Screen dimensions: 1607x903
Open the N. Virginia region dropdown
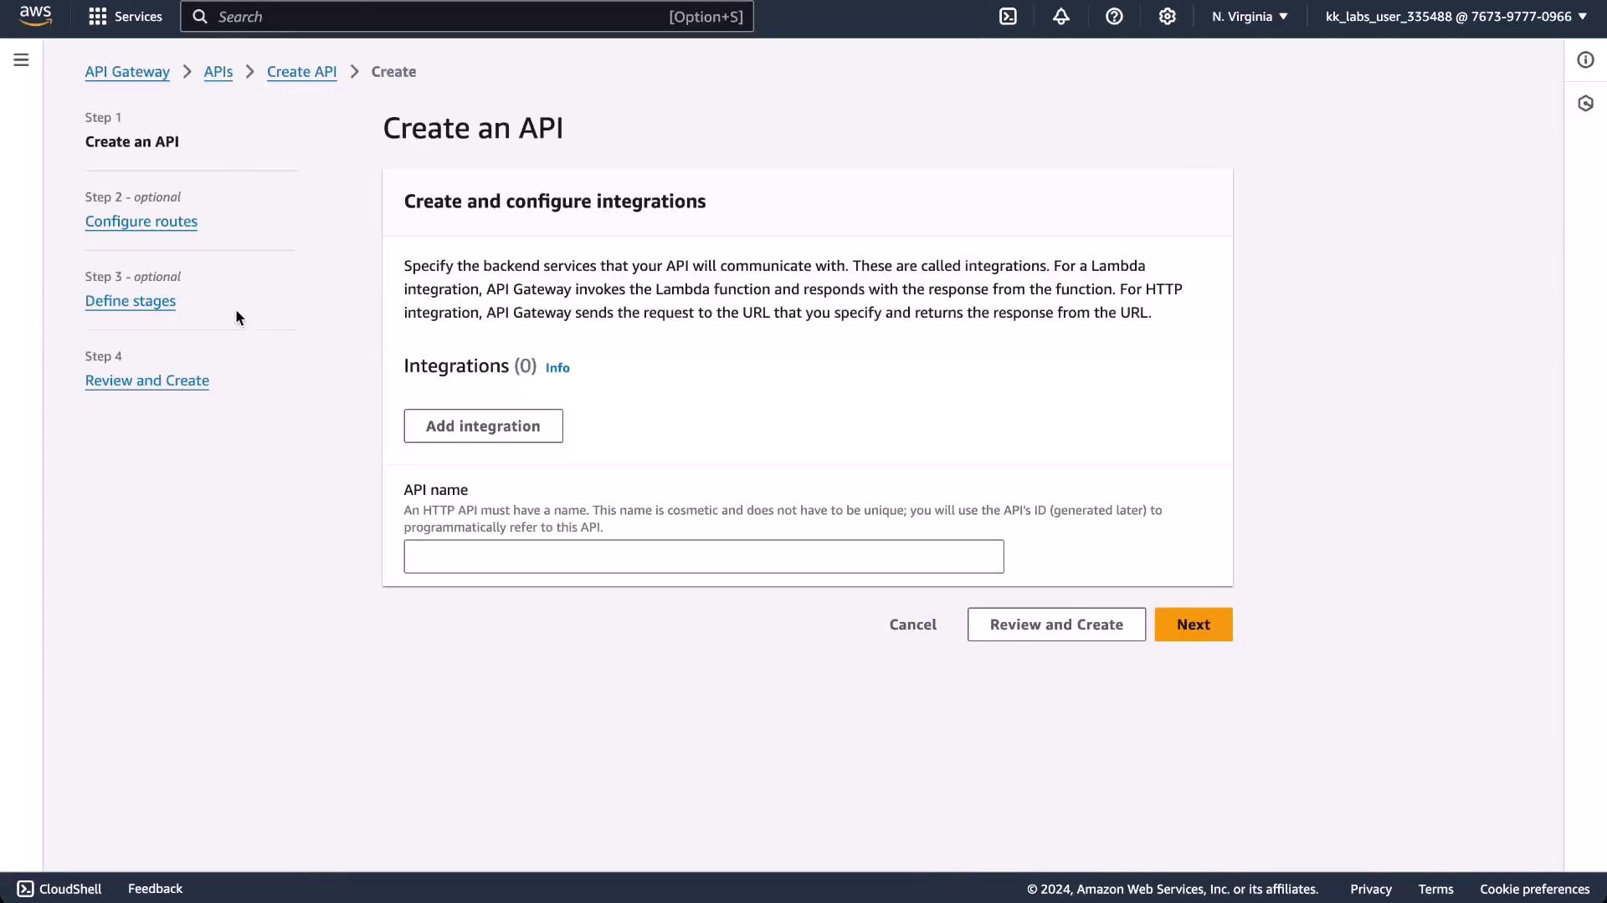(x=1250, y=17)
